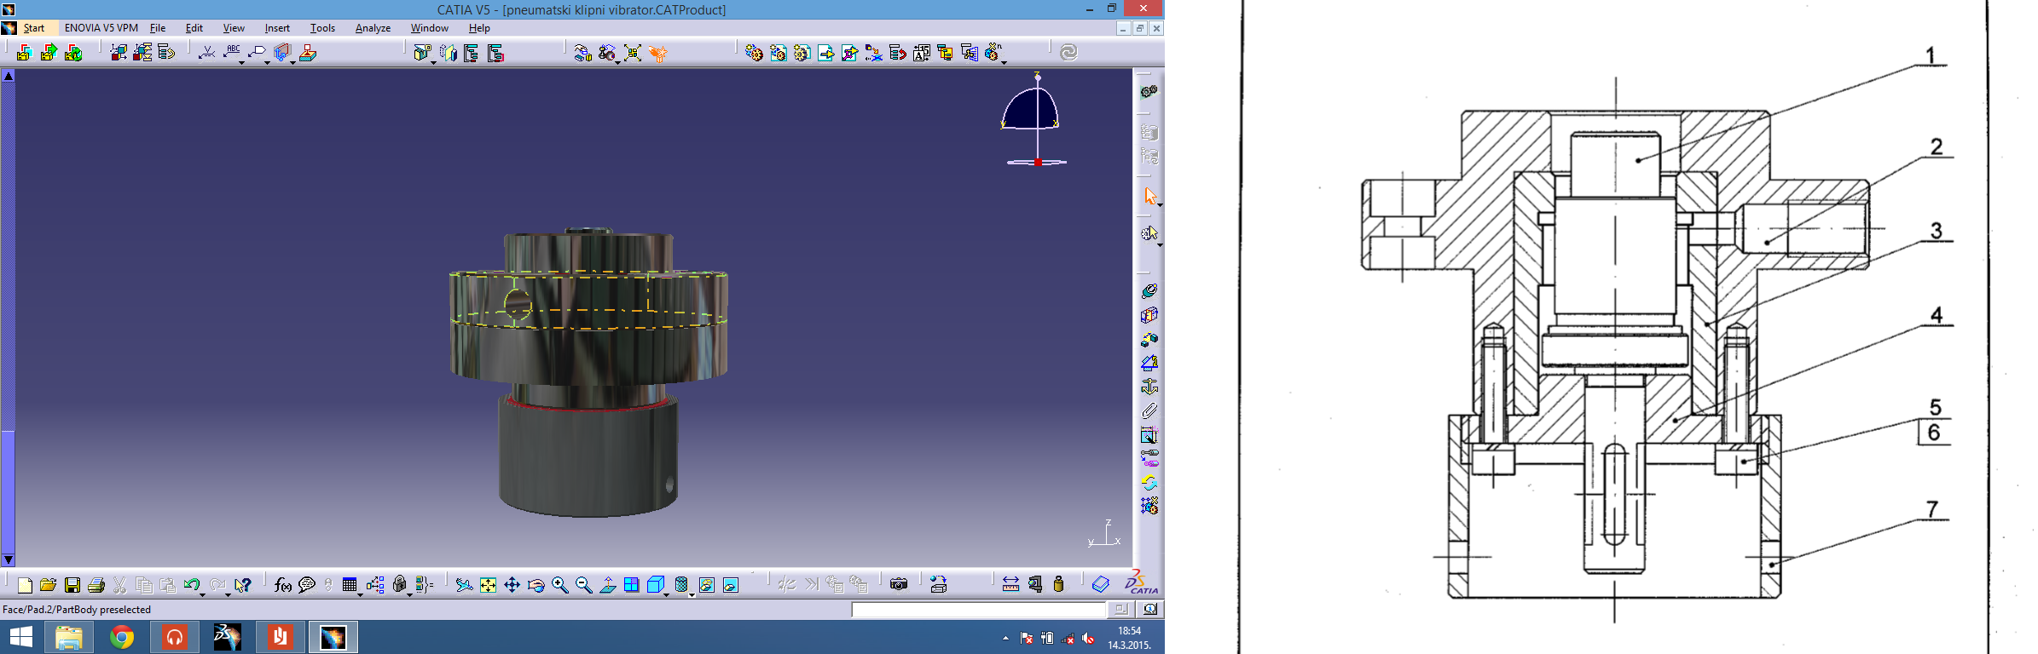
Task: Open the Insert menu
Action: click(x=277, y=28)
